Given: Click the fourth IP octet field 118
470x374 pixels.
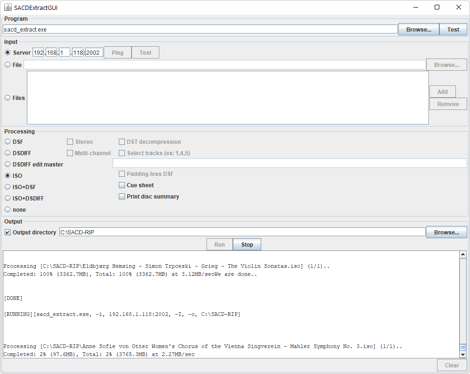Looking at the screenshot, I should [78, 52].
